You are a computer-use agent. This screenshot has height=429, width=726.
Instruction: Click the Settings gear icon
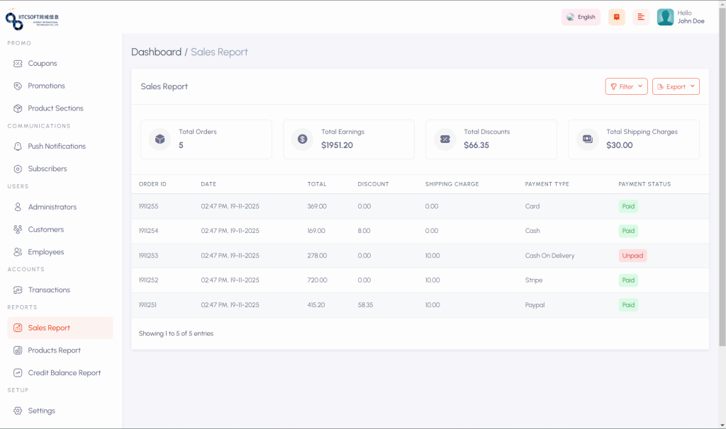point(18,411)
